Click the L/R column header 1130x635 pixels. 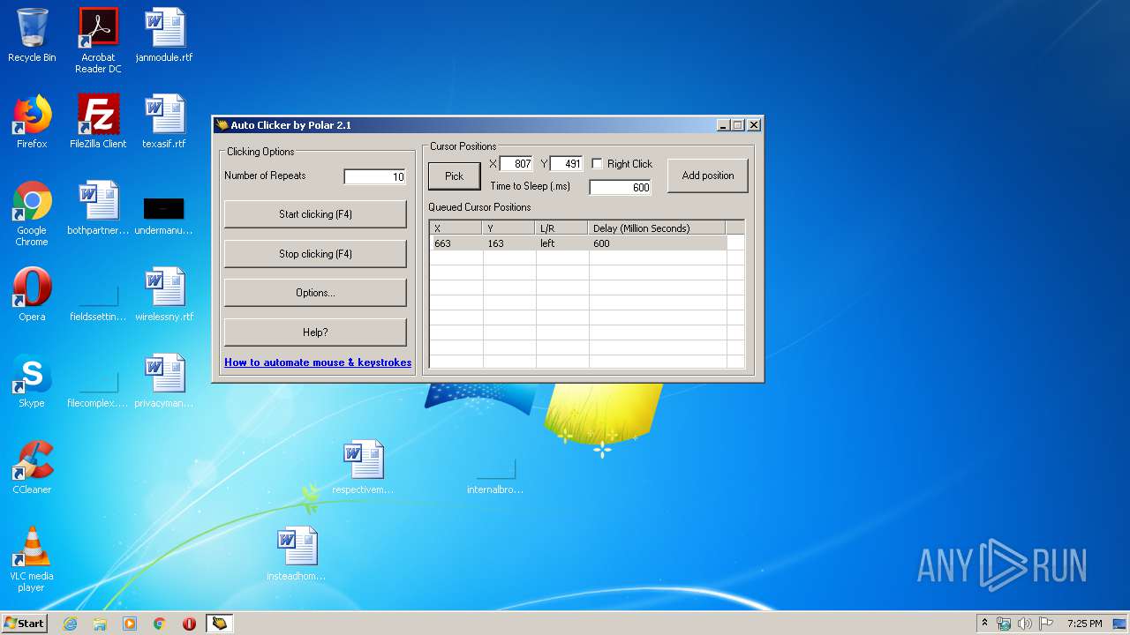pos(561,228)
